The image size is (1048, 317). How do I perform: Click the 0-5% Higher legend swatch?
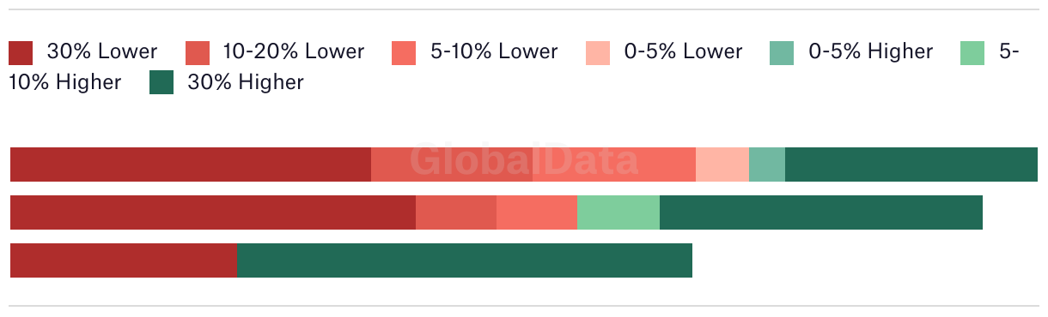tap(783, 52)
